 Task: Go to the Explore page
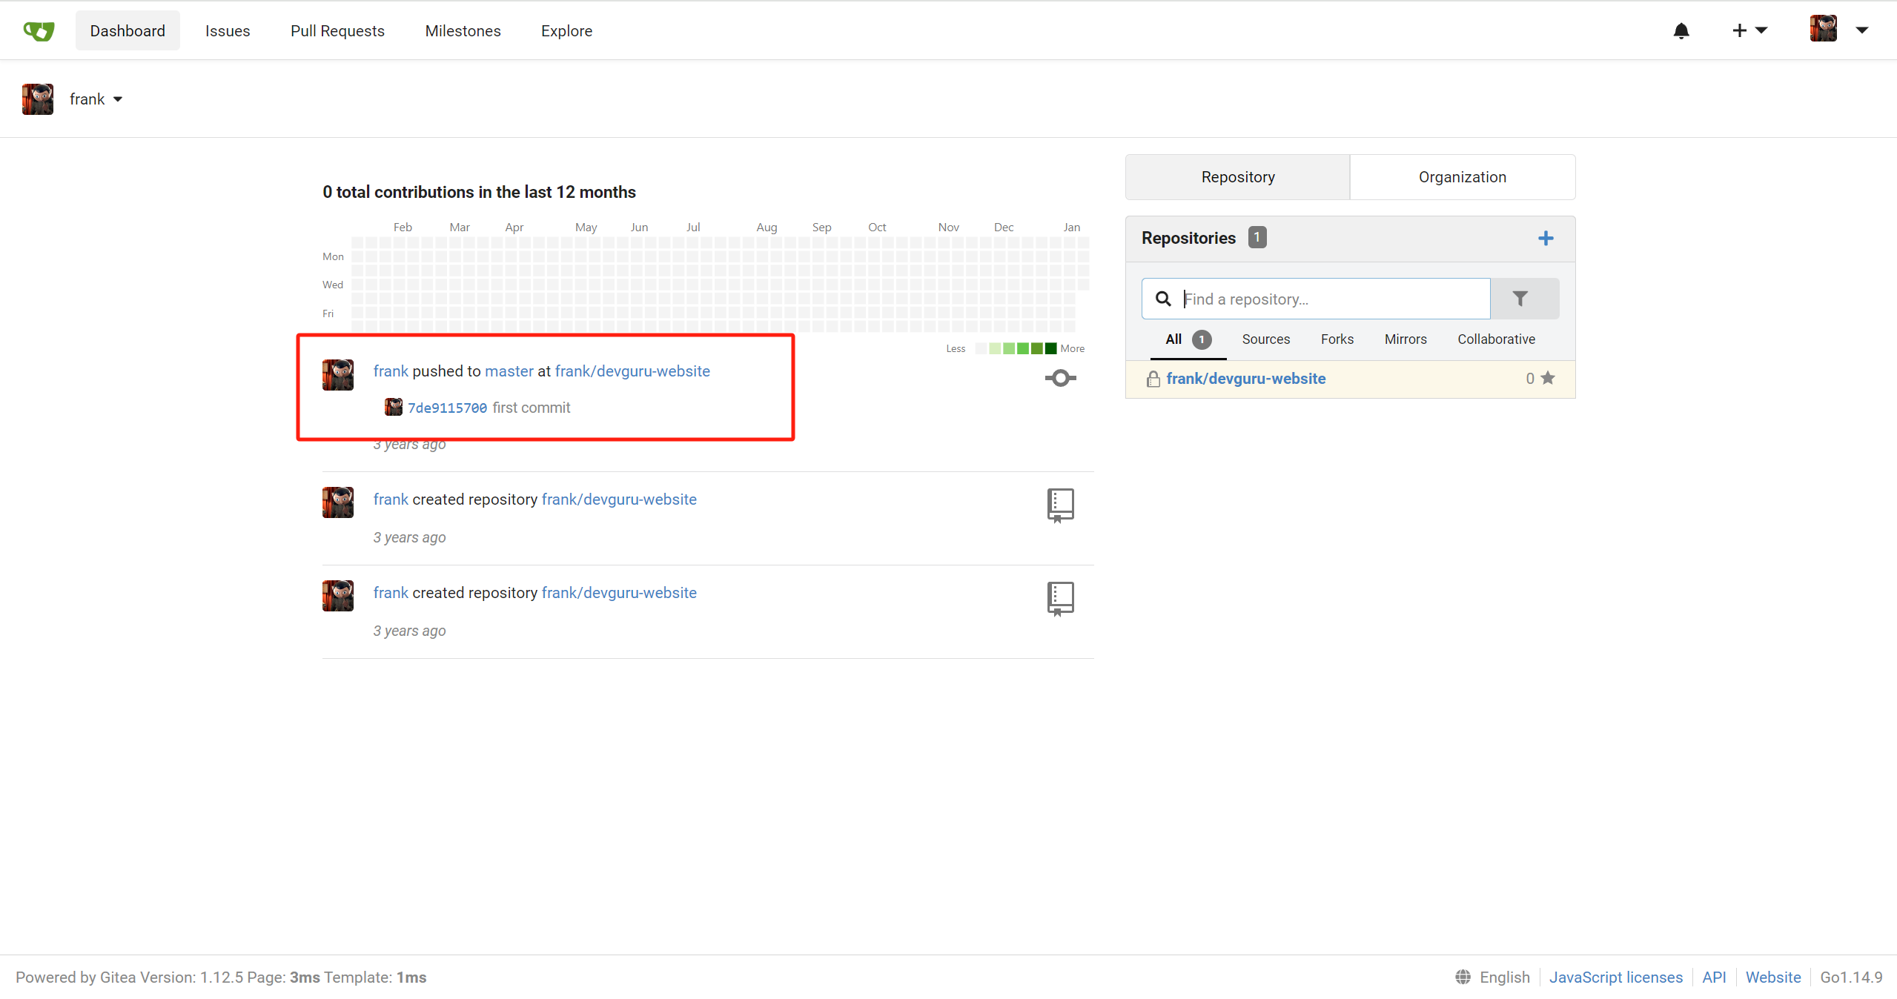pos(566,31)
